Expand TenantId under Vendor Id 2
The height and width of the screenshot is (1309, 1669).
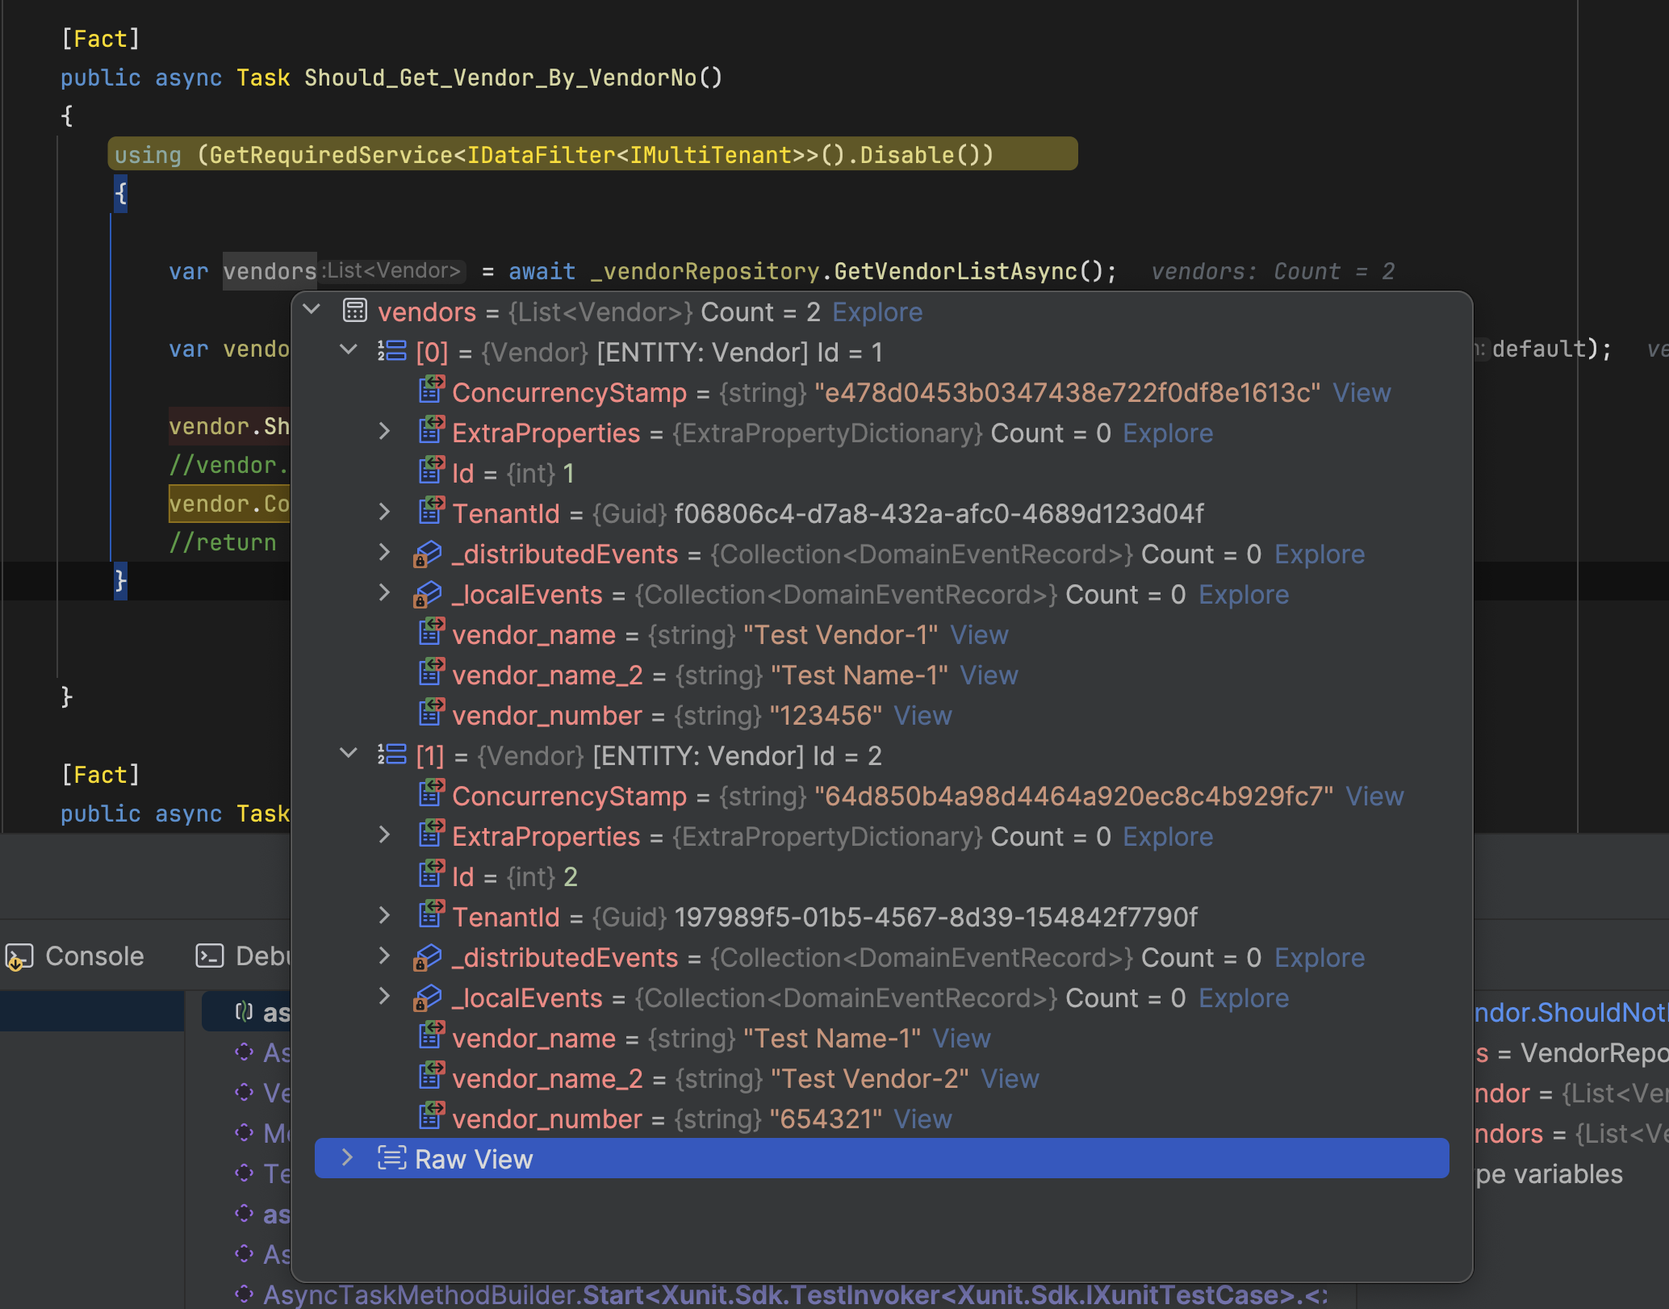385,915
